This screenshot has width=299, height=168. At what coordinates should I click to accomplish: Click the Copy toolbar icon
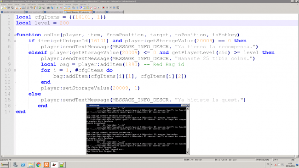tap(31, 8)
